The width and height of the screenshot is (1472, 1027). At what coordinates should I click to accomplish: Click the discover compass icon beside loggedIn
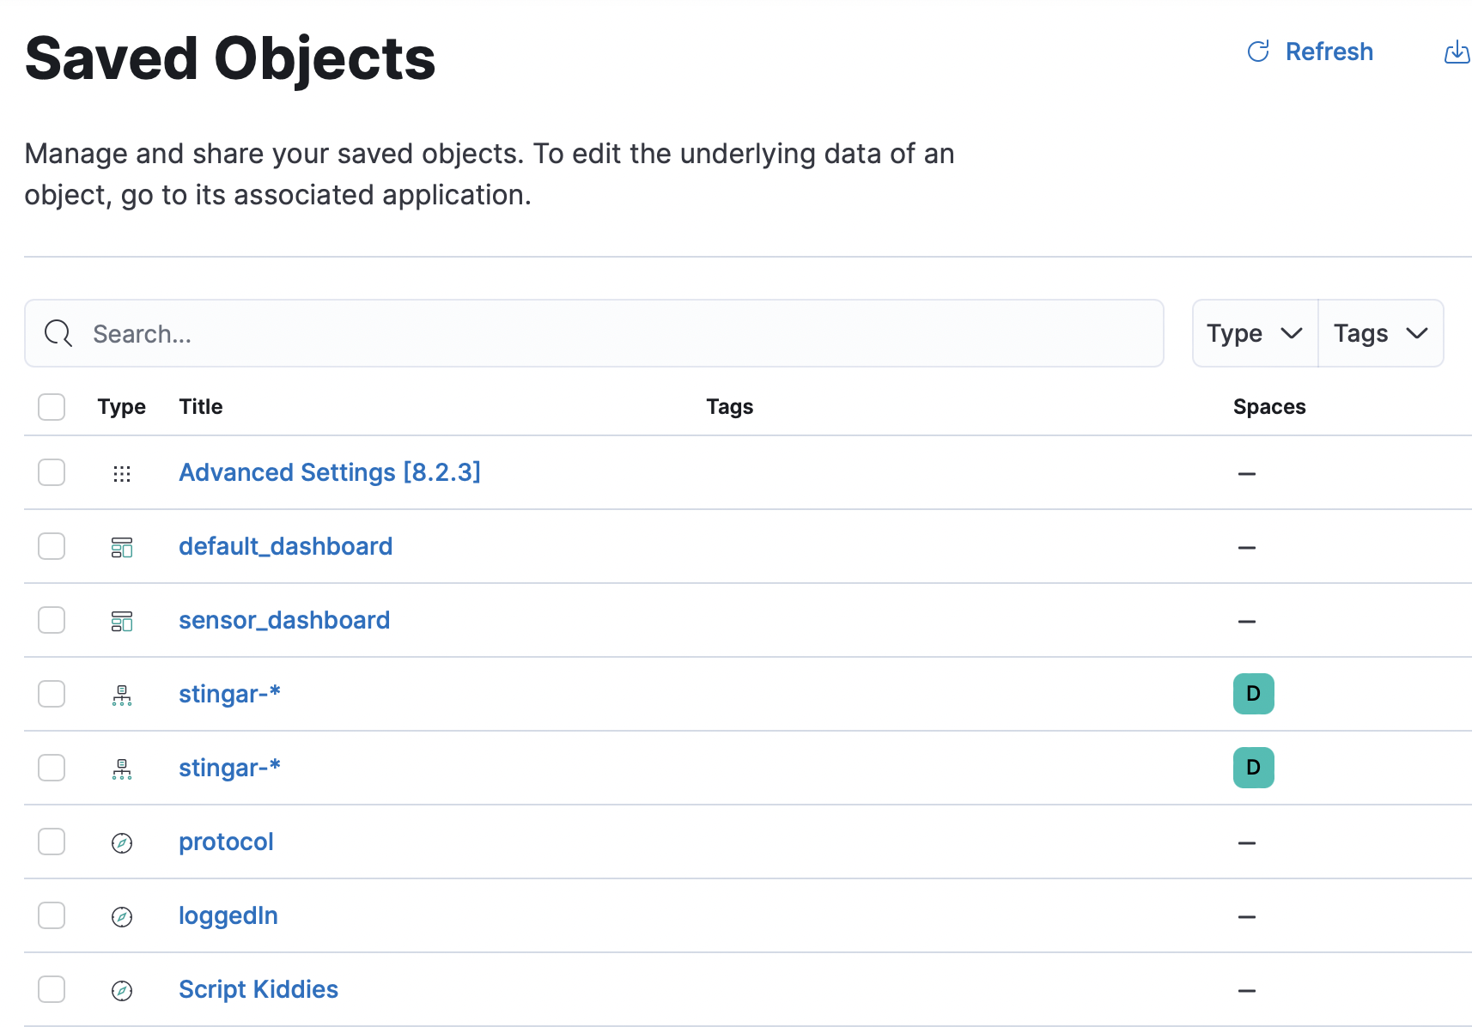click(x=122, y=917)
